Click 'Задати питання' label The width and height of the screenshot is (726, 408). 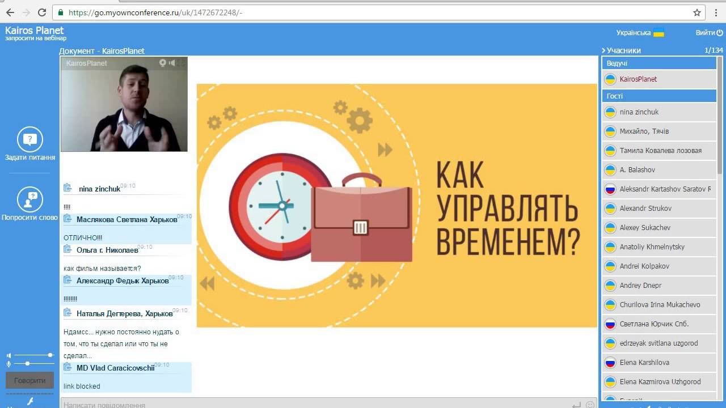click(x=30, y=158)
